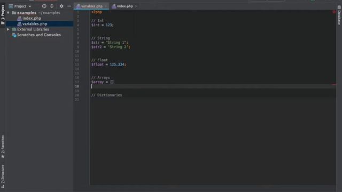Select Scratches and Consoles entry

(x=39, y=35)
